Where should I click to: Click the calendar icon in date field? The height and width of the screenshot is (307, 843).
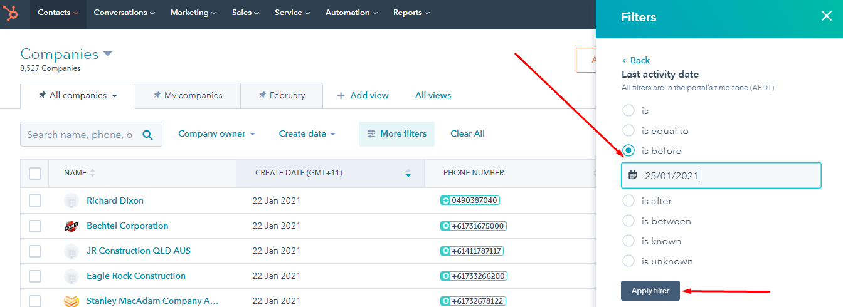(633, 175)
